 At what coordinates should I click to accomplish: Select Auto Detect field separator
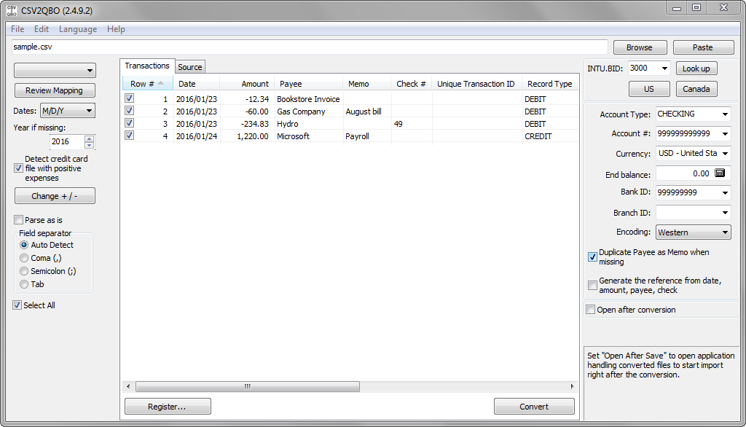point(24,245)
